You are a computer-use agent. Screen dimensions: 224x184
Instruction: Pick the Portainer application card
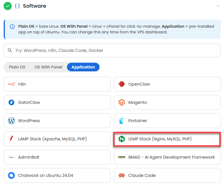[x=167, y=121]
